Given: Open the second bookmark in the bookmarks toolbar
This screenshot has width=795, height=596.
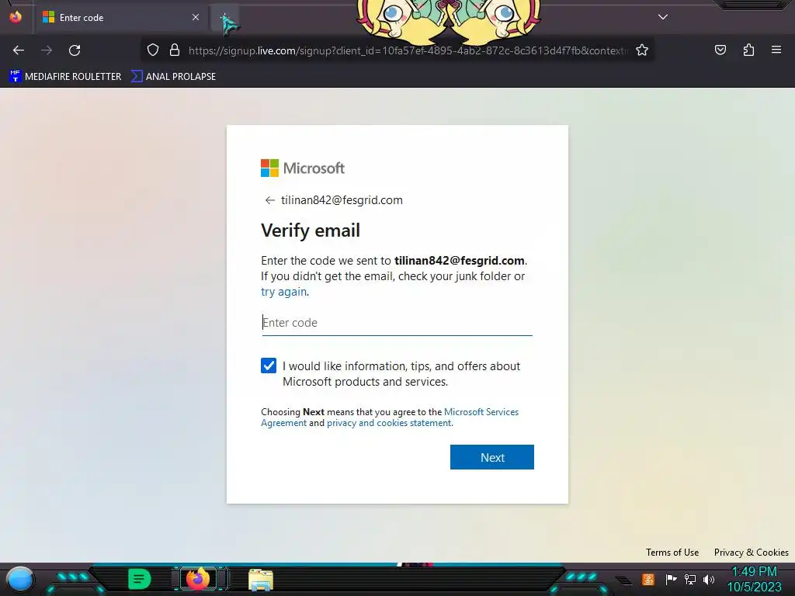Looking at the screenshot, I should point(173,77).
